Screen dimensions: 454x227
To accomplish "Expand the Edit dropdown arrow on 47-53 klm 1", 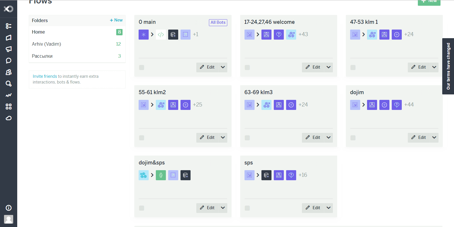I will [x=434, y=67].
